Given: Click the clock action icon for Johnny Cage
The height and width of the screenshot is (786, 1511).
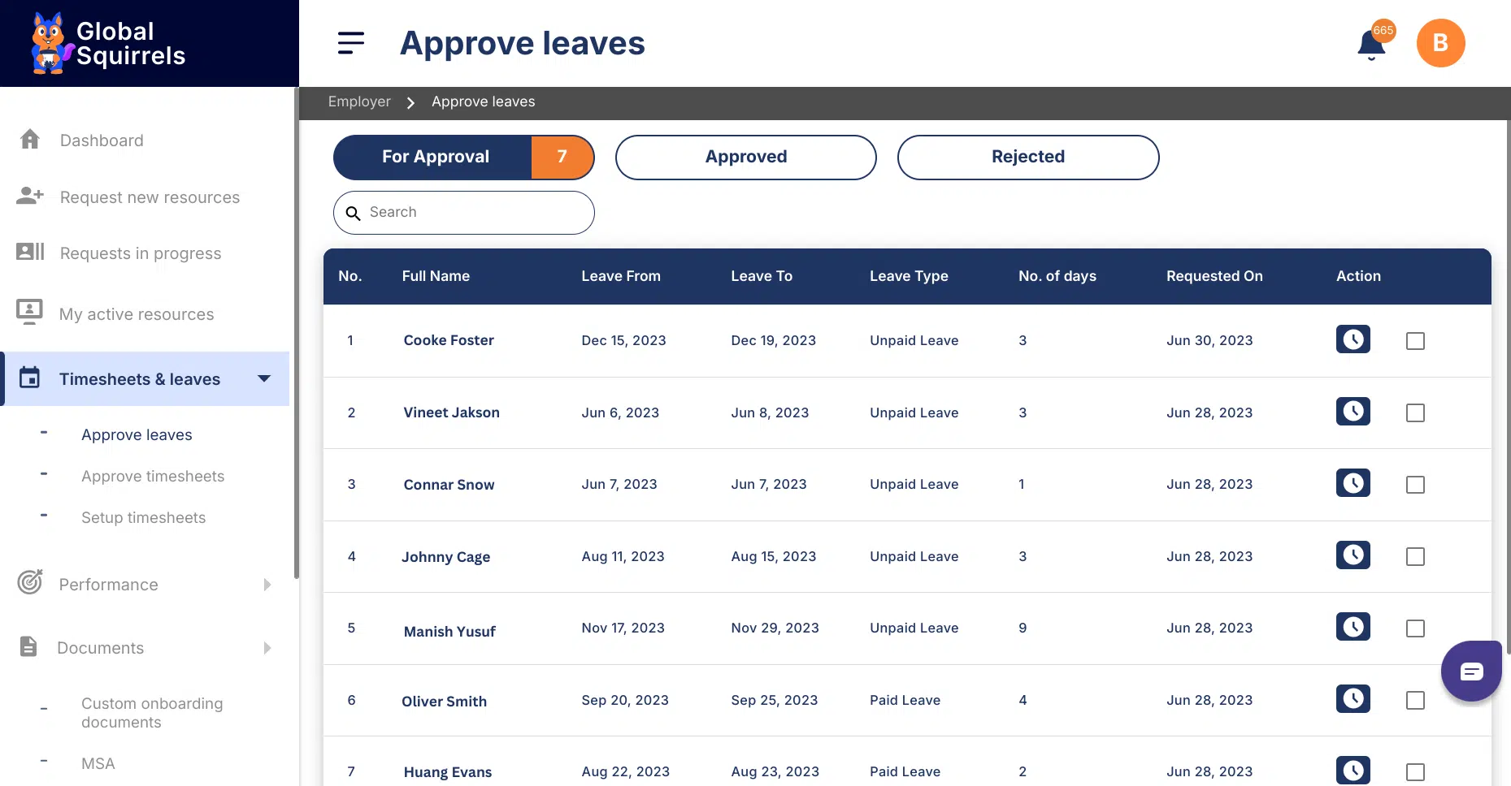Looking at the screenshot, I should (x=1353, y=555).
